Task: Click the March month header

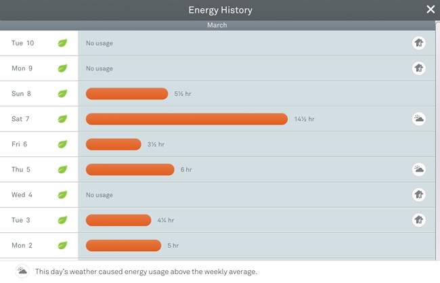Action: (217, 25)
